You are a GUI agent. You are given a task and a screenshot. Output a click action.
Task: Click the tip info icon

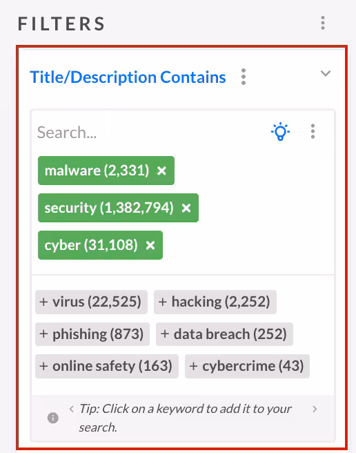[53, 418]
